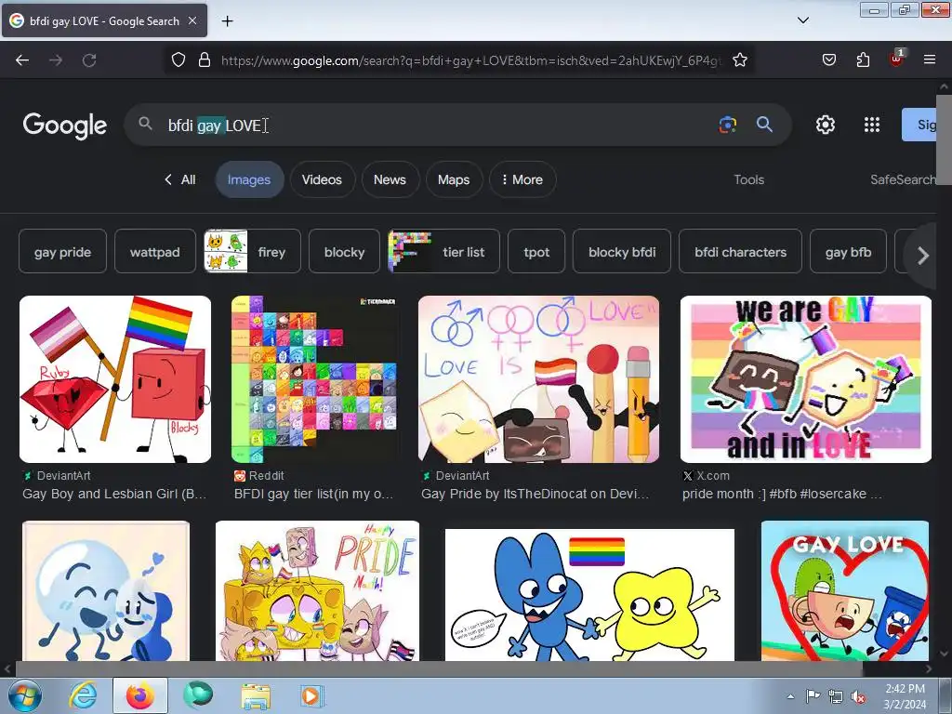The height and width of the screenshot is (714, 952).
Task: Search by image with Google Lens icon
Action: 727,125
